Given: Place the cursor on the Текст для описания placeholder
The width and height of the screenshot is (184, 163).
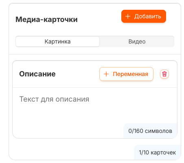Looking at the screenshot, I should tap(54, 99).
